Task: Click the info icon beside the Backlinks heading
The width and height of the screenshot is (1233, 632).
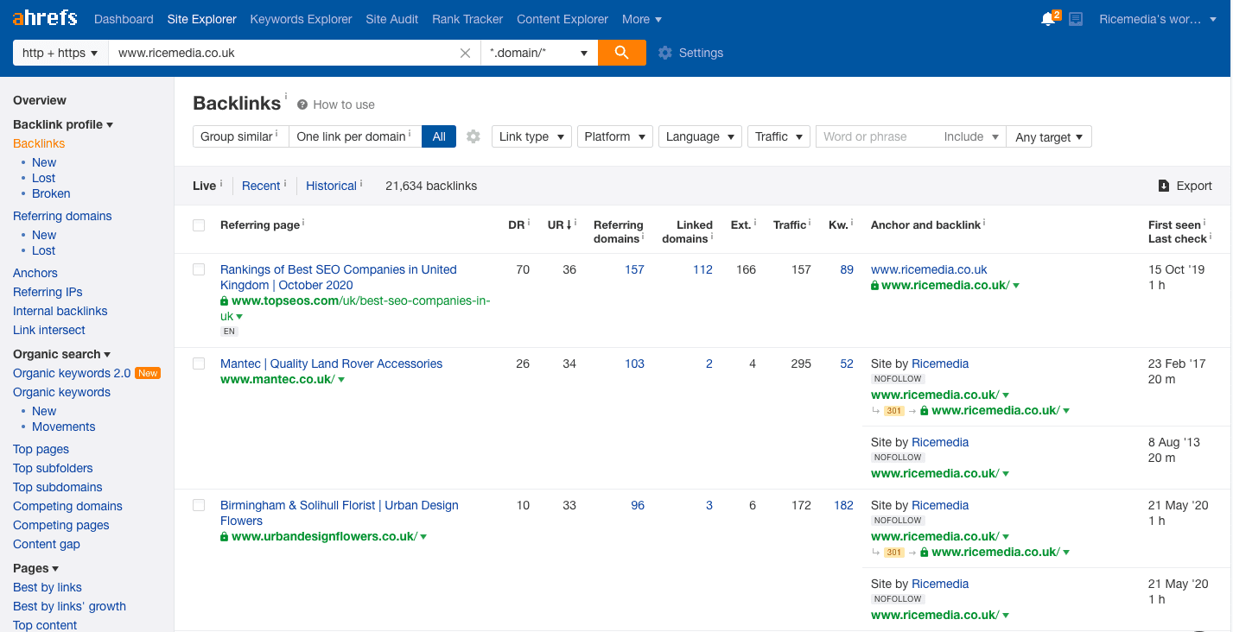Action: (286, 97)
